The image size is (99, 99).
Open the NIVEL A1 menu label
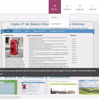[x=67, y=10]
